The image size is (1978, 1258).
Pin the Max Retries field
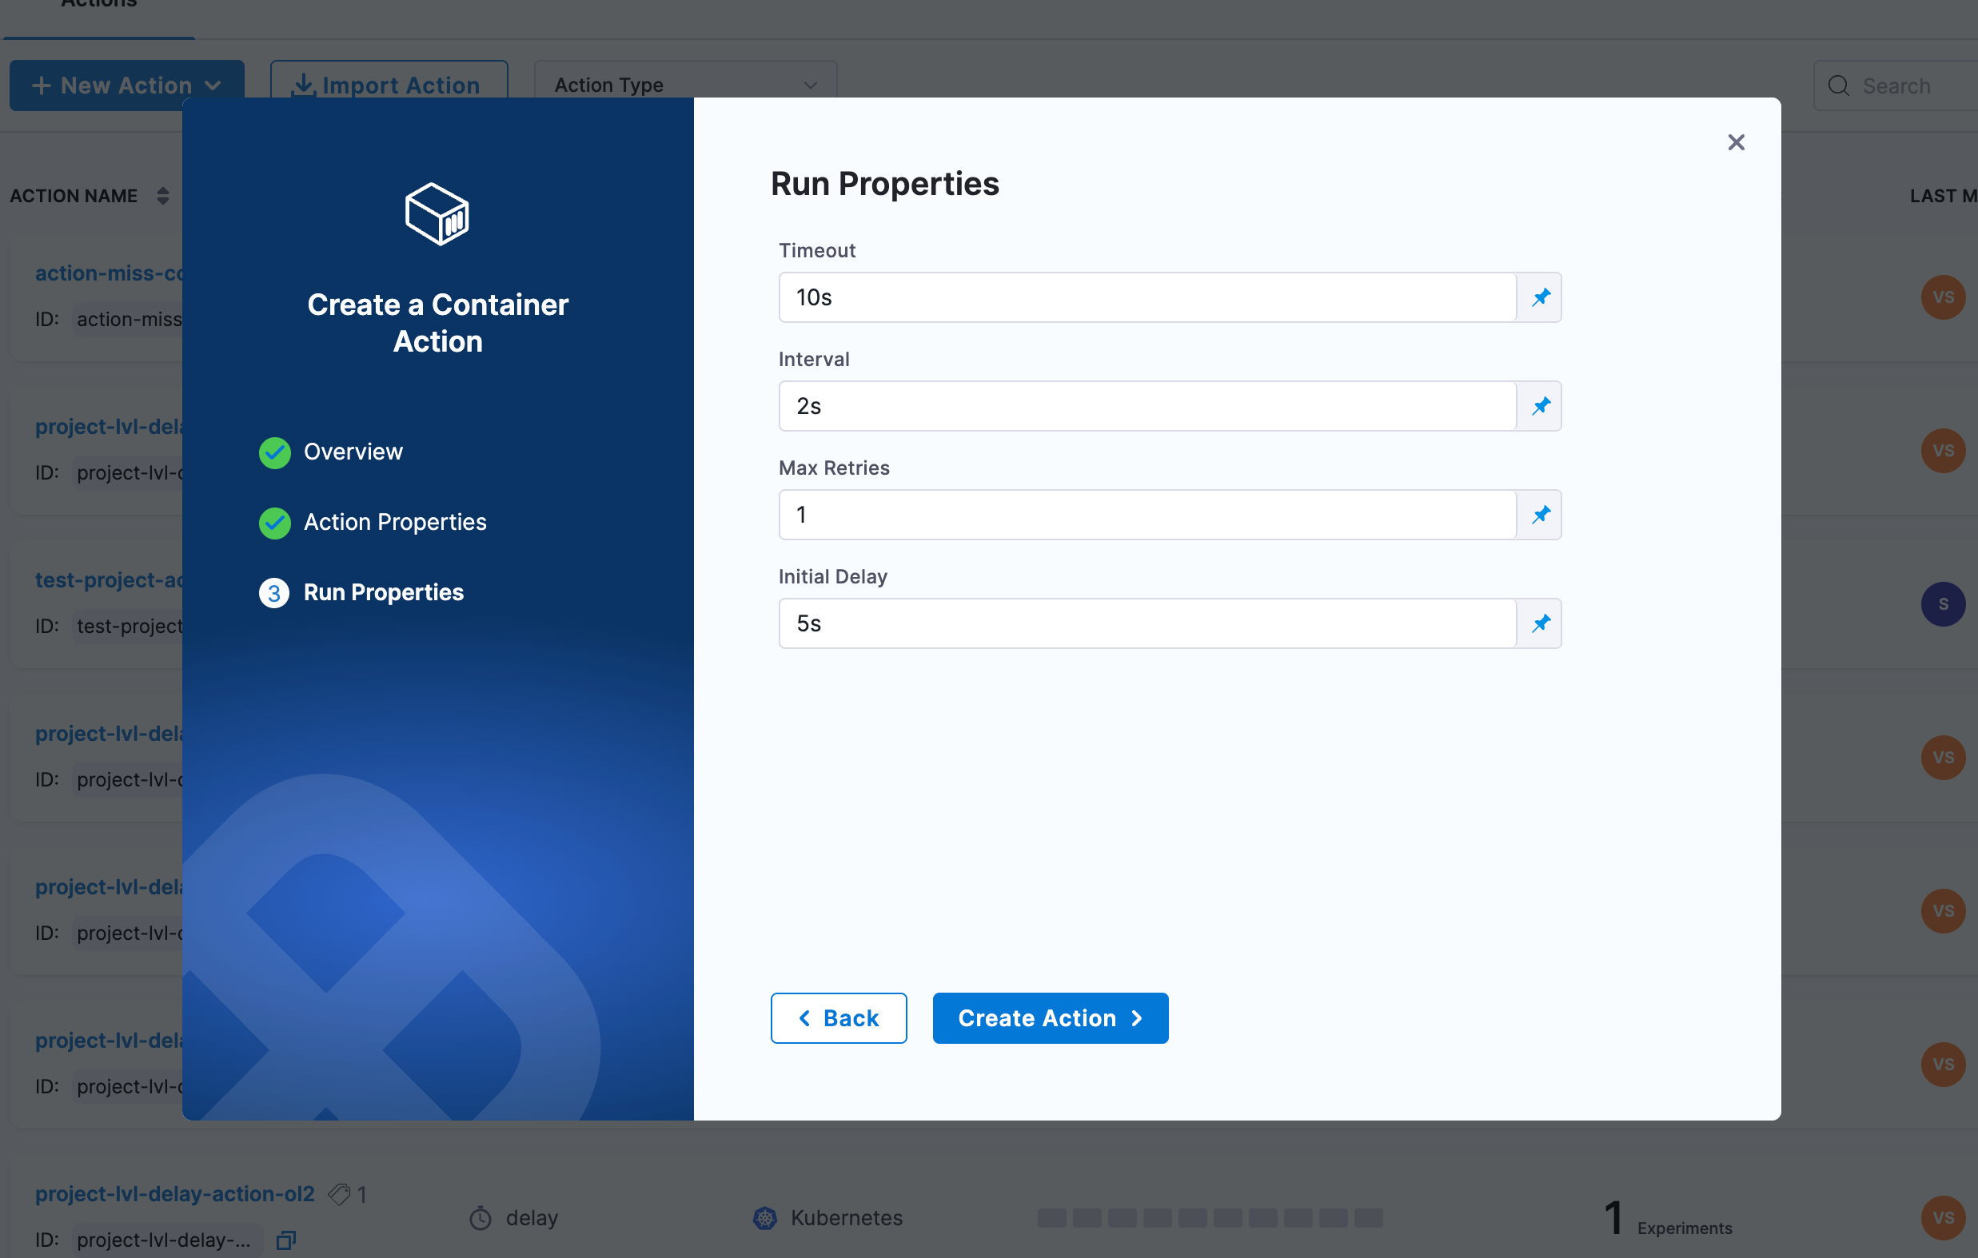point(1541,515)
